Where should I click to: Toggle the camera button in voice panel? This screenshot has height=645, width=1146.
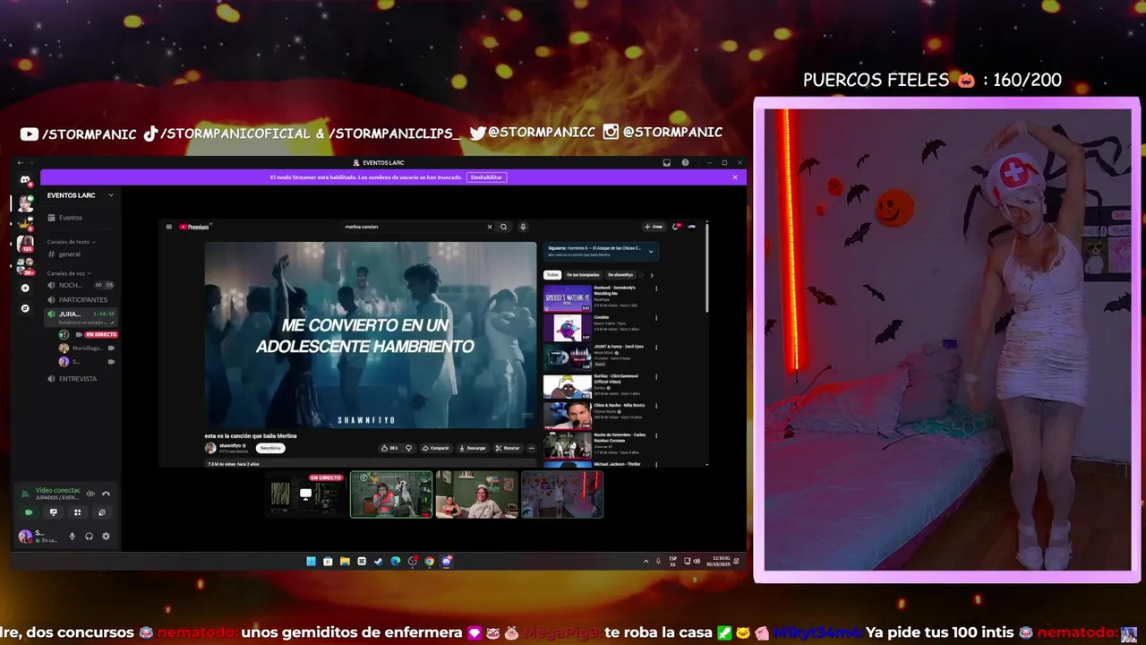click(x=29, y=512)
